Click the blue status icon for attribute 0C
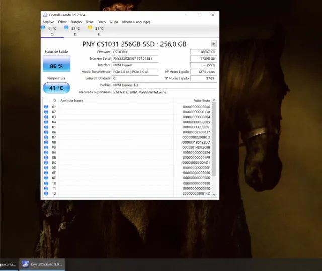322x271 pixels. pos(46,163)
